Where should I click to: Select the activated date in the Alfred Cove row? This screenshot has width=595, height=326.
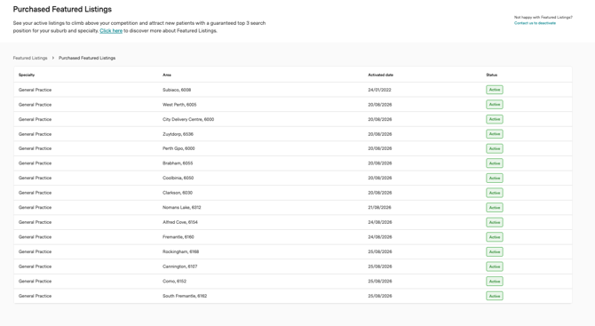(380, 222)
